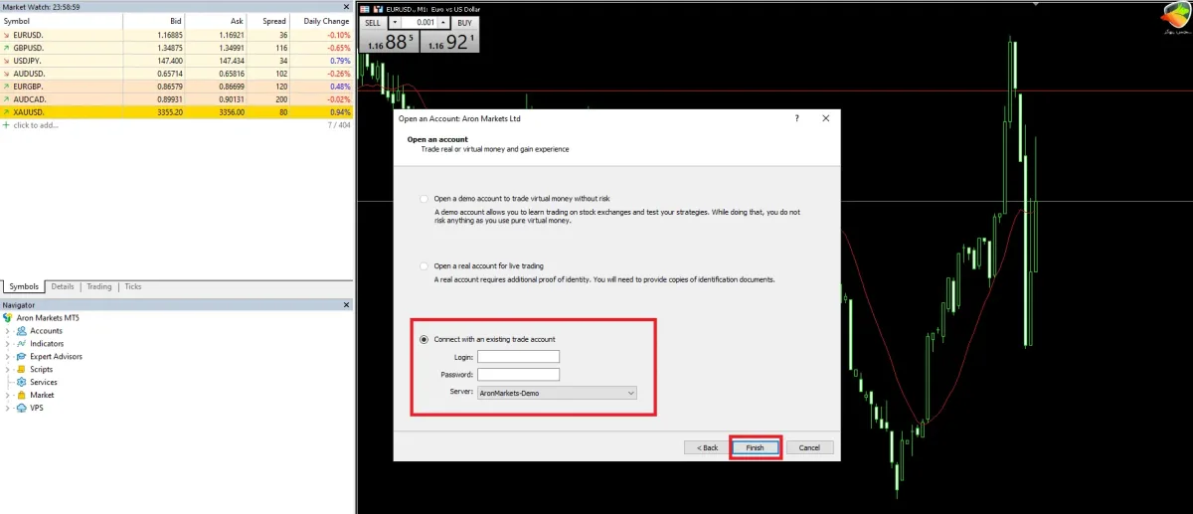Viewport: 1193px width, 514px height.
Task: Close the Market Watch panel
Action: tap(346, 7)
